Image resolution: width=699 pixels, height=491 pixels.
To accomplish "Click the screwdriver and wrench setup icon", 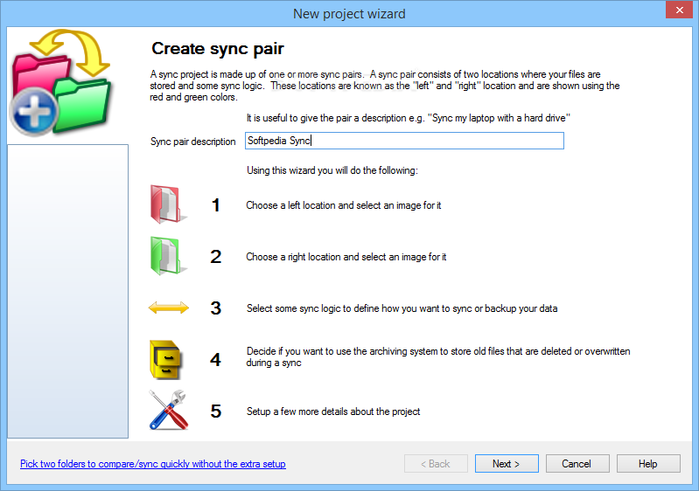I will click(168, 410).
